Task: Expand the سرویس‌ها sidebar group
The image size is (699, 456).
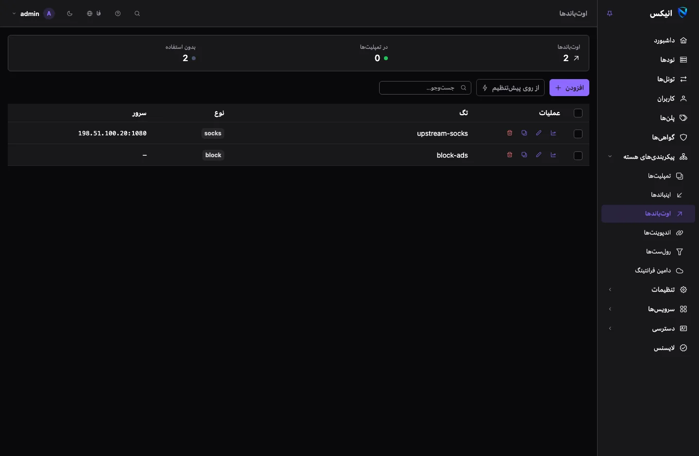Action: [x=649, y=309]
